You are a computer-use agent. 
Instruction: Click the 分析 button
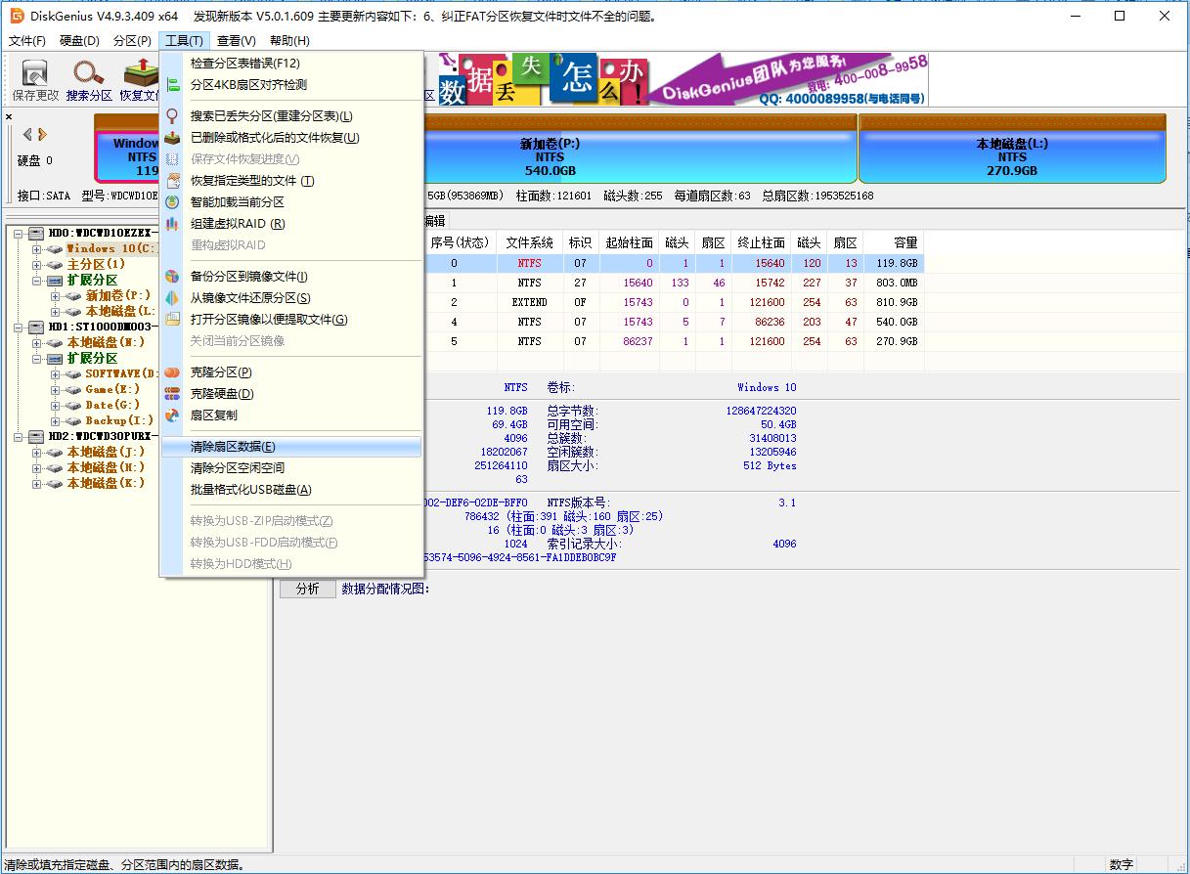point(307,588)
